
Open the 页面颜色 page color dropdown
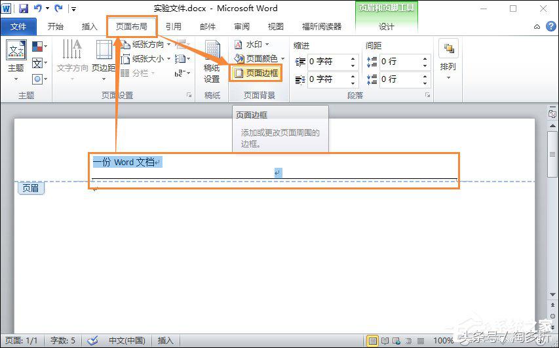click(x=259, y=58)
